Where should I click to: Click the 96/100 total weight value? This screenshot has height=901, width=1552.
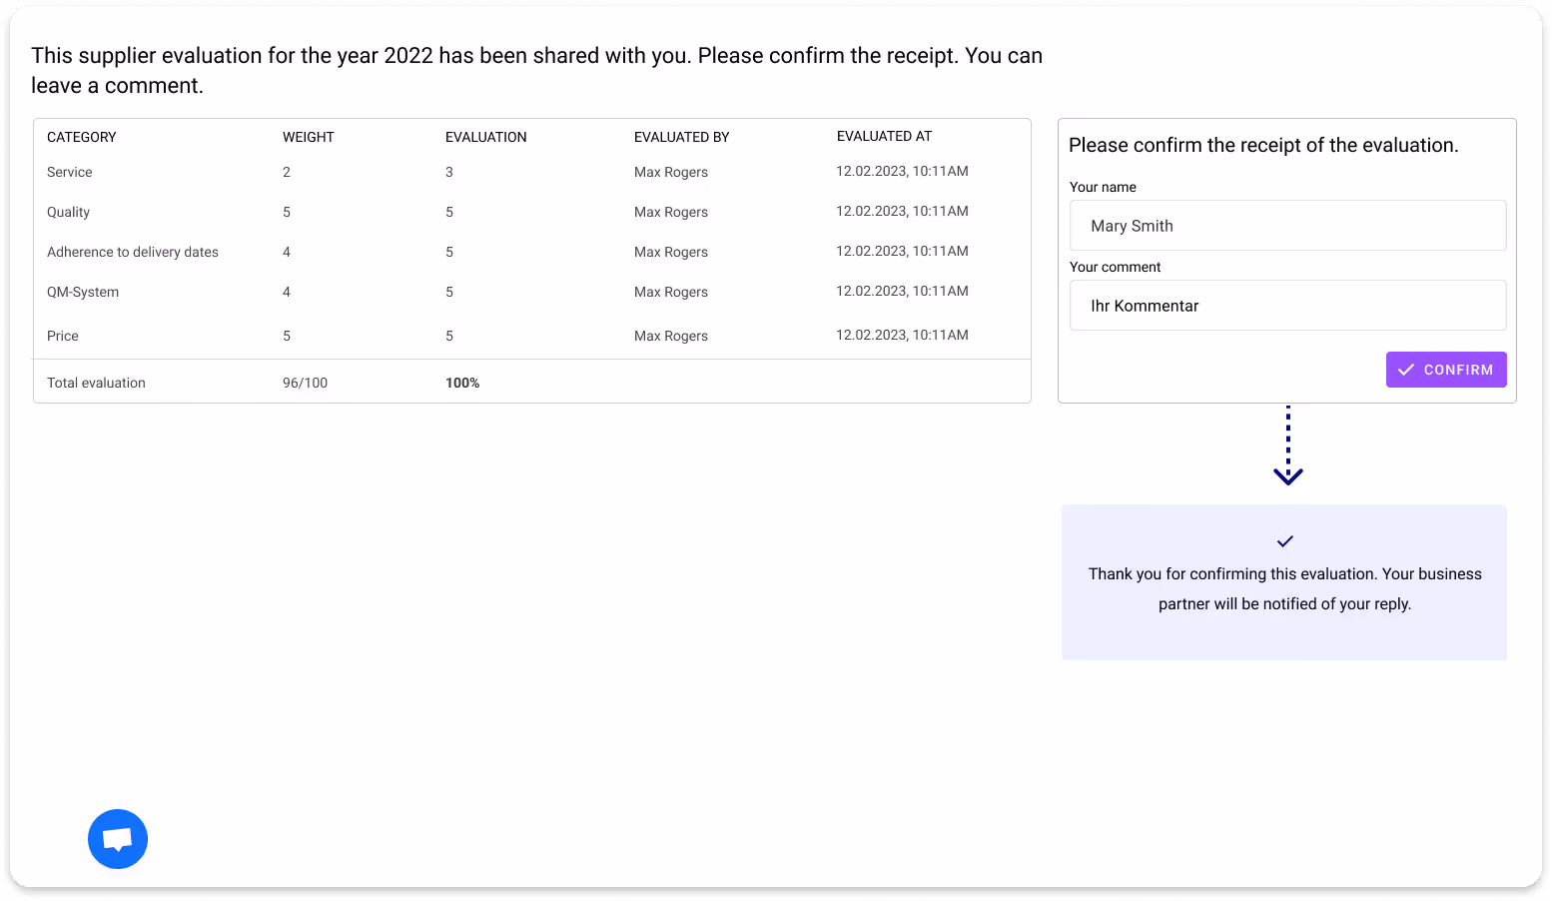(305, 383)
